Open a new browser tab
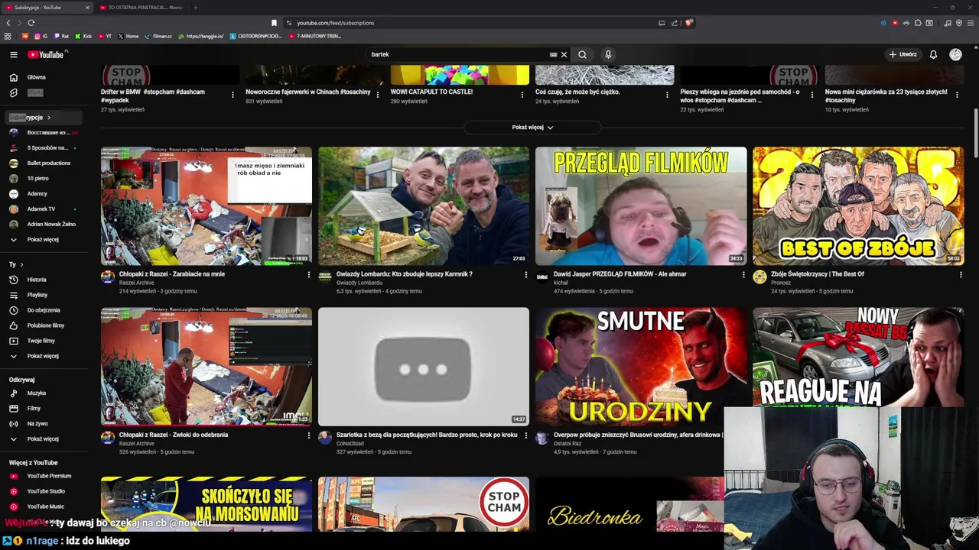Screen dimensions: 979x550 click(195, 8)
